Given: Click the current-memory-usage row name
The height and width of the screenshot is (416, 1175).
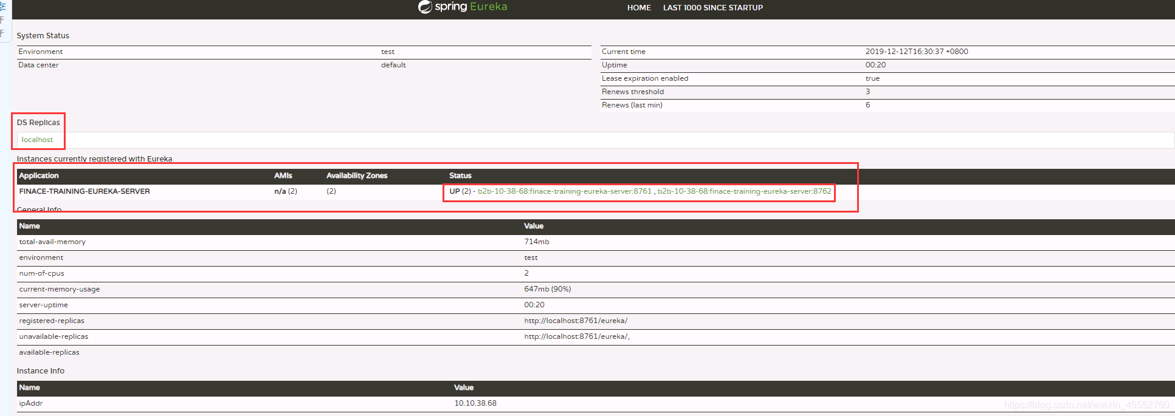Looking at the screenshot, I should point(60,289).
